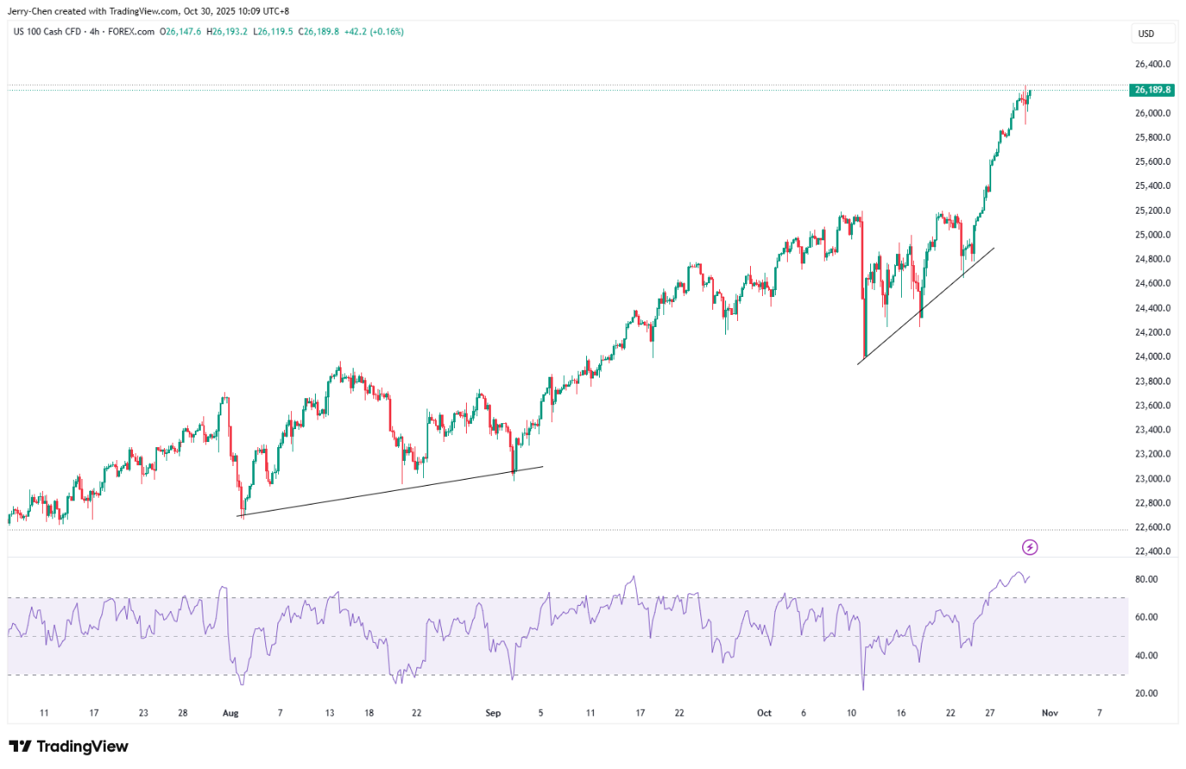1186x769 pixels.
Task: Click the 22,600.0 price axis label
Action: (x=1153, y=528)
